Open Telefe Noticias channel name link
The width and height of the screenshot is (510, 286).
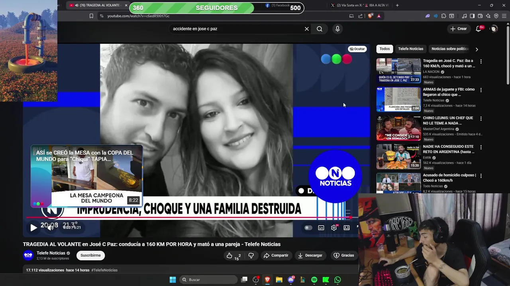(51, 253)
